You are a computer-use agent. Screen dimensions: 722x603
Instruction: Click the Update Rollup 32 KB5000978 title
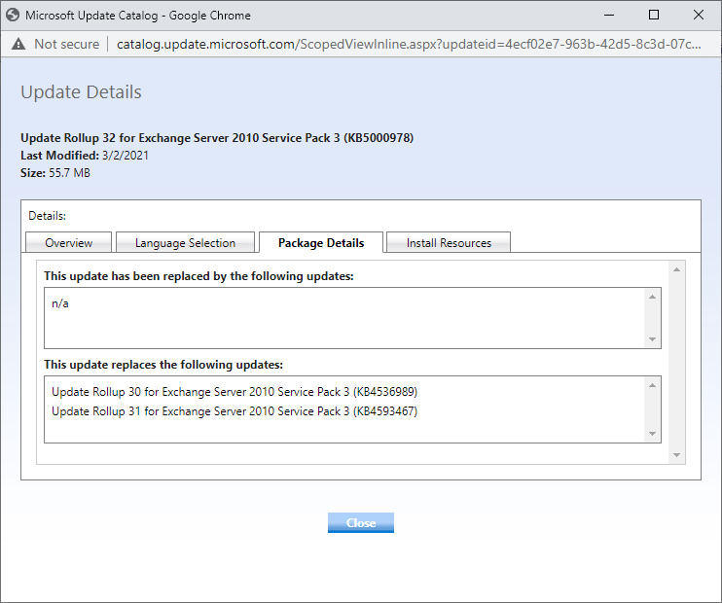coord(217,138)
